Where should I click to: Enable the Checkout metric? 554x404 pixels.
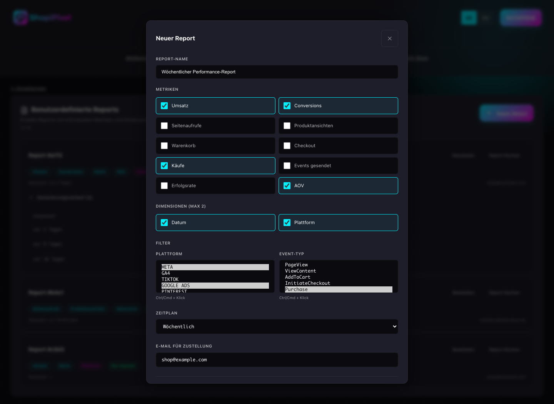tap(287, 146)
